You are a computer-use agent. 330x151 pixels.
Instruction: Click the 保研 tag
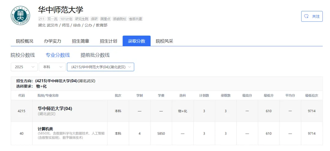coord(94,19)
